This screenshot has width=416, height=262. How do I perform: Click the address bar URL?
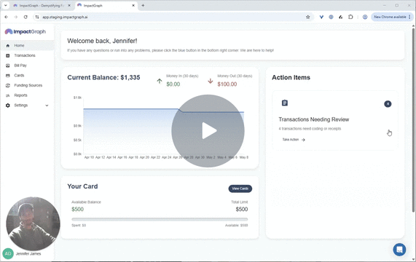pos(65,17)
